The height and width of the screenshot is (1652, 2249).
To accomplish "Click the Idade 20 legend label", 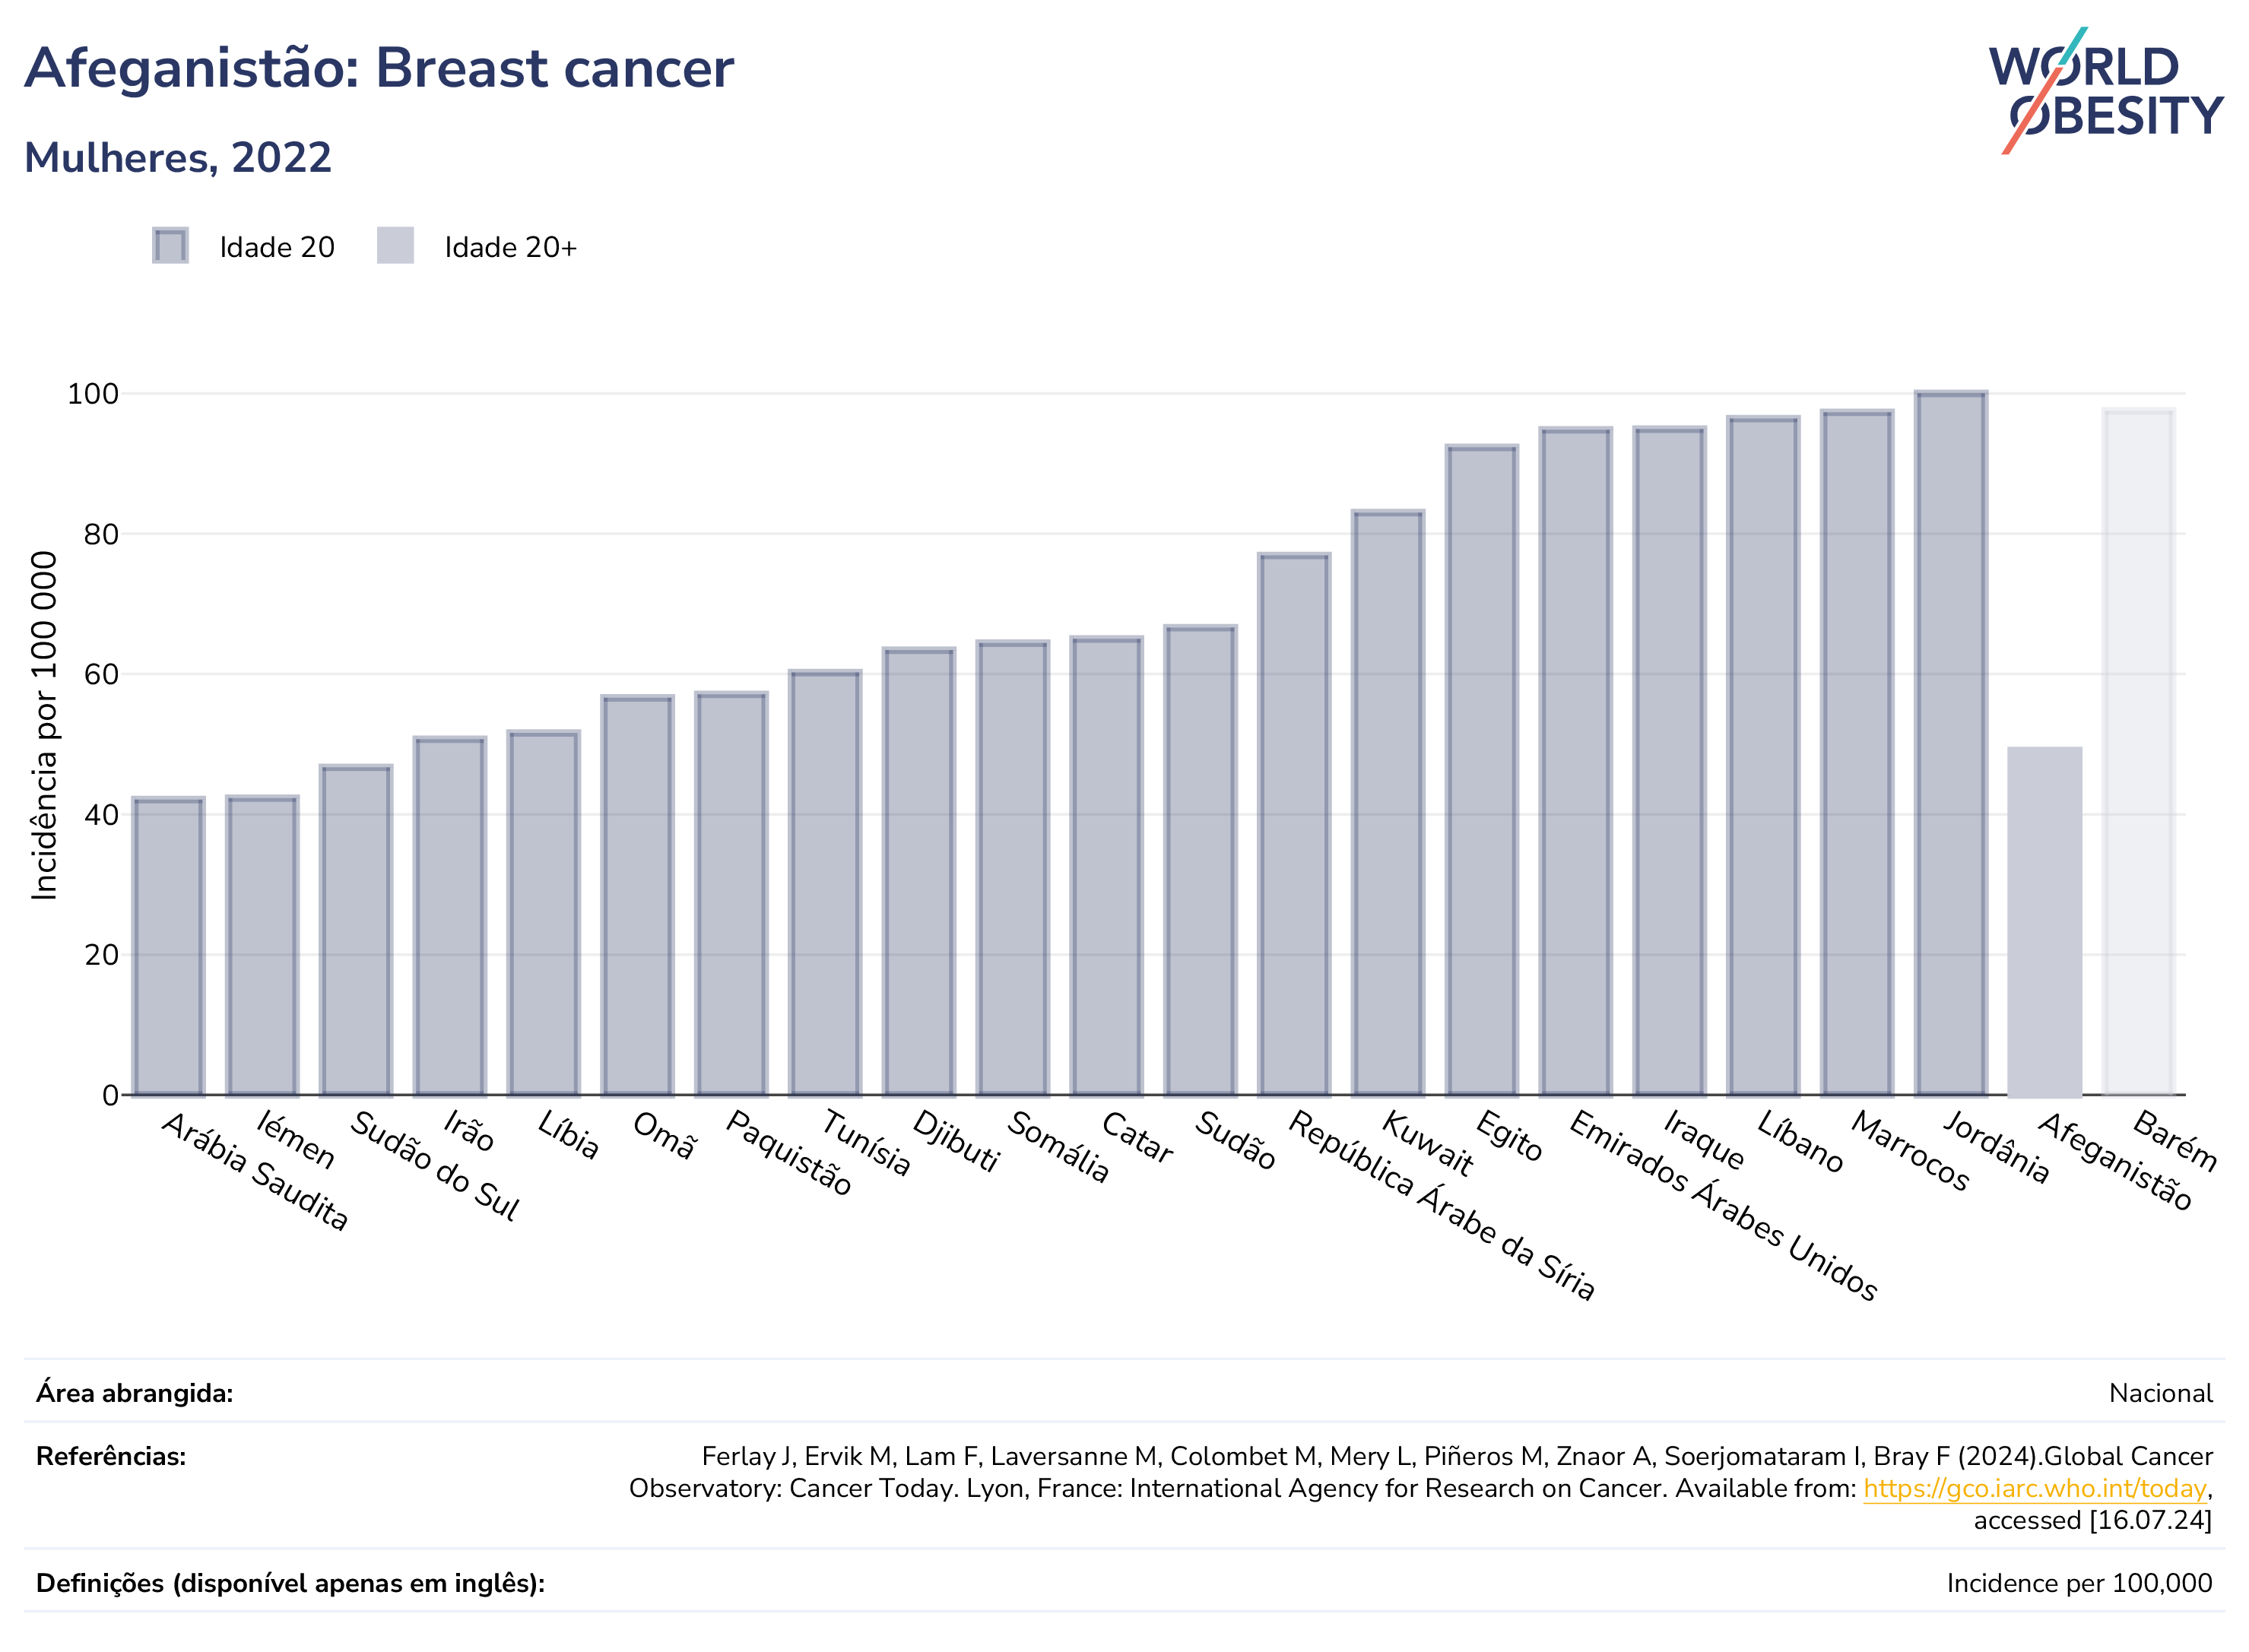I will click(x=277, y=247).
